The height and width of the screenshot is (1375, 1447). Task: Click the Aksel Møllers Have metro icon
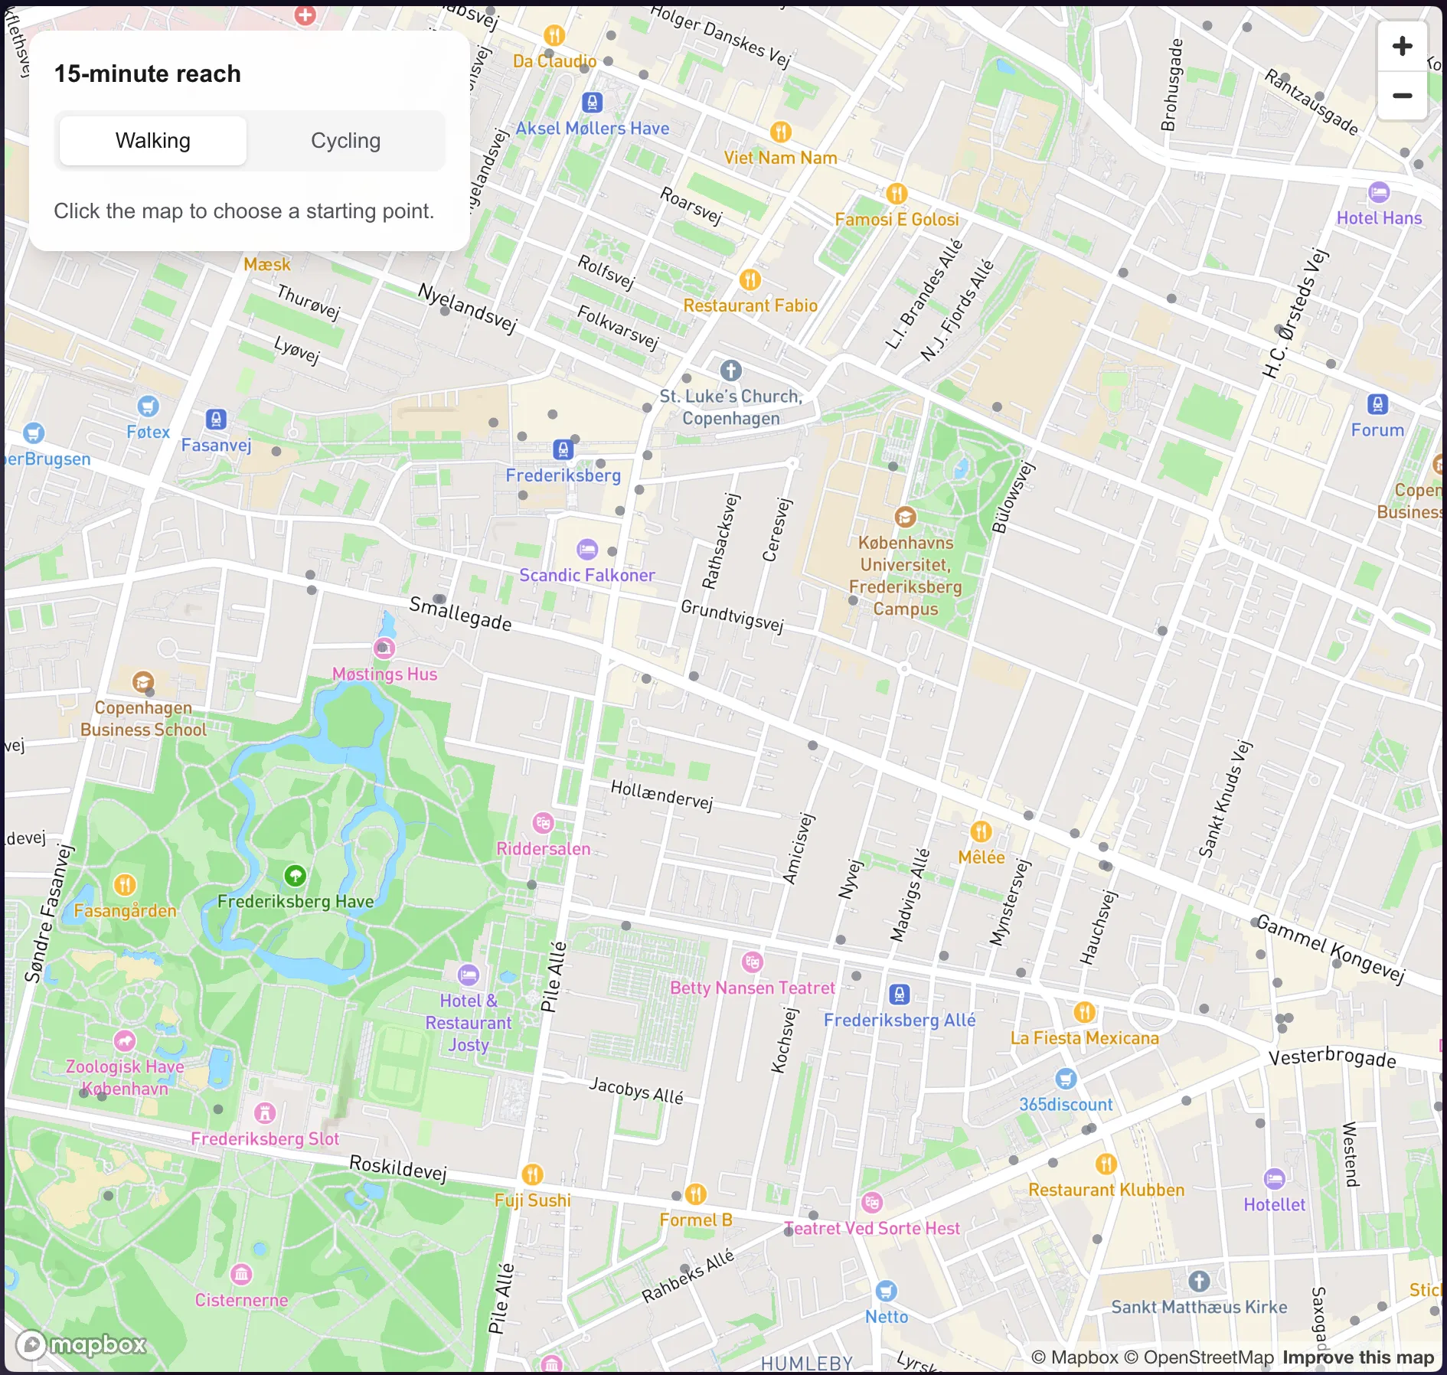tap(592, 103)
